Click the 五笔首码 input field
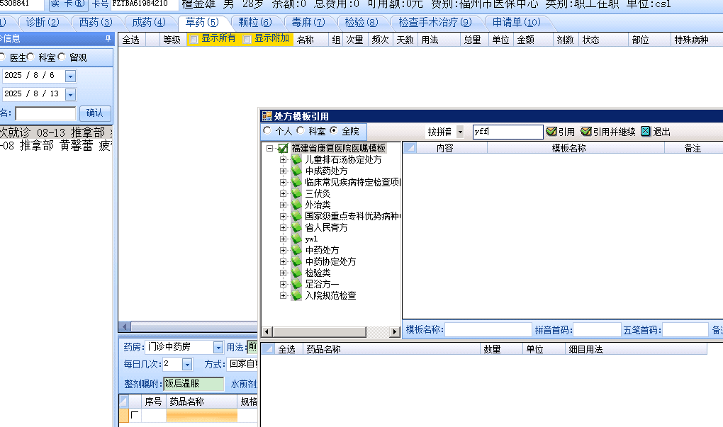 click(x=685, y=330)
